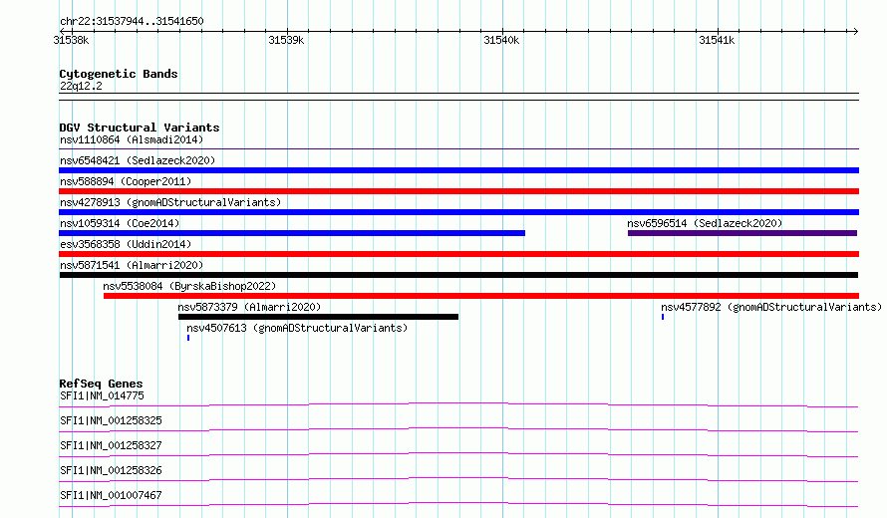
Task: Click the red bar under esv3568358
Action: (458, 254)
